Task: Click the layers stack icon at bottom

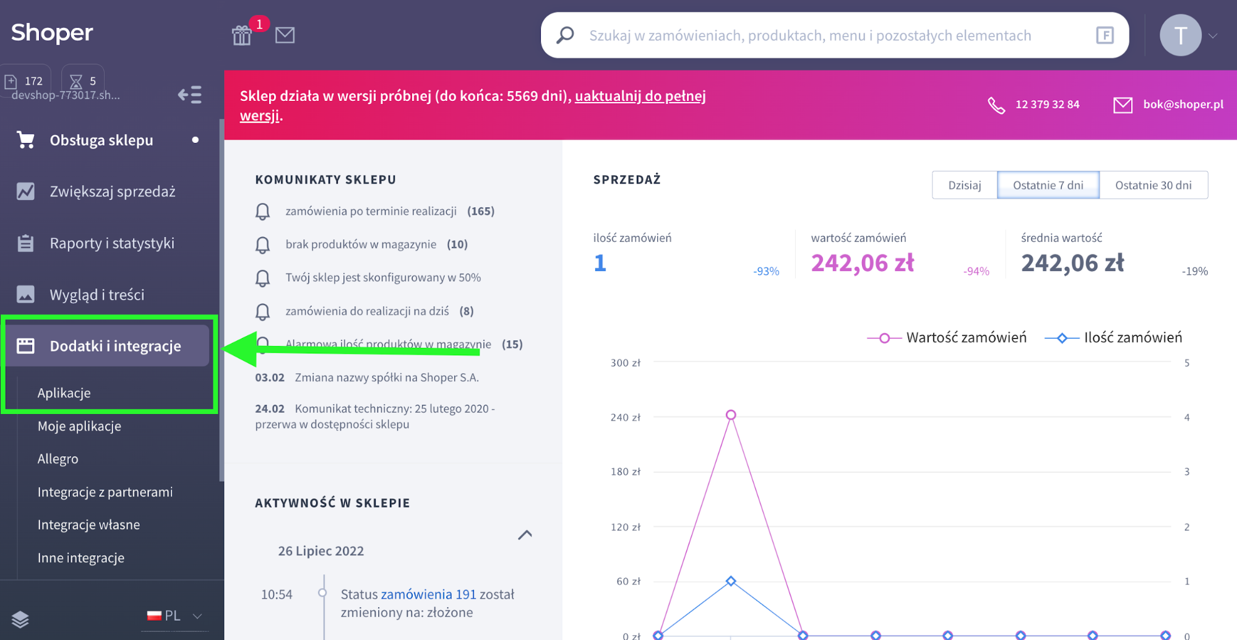Action: point(20,619)
